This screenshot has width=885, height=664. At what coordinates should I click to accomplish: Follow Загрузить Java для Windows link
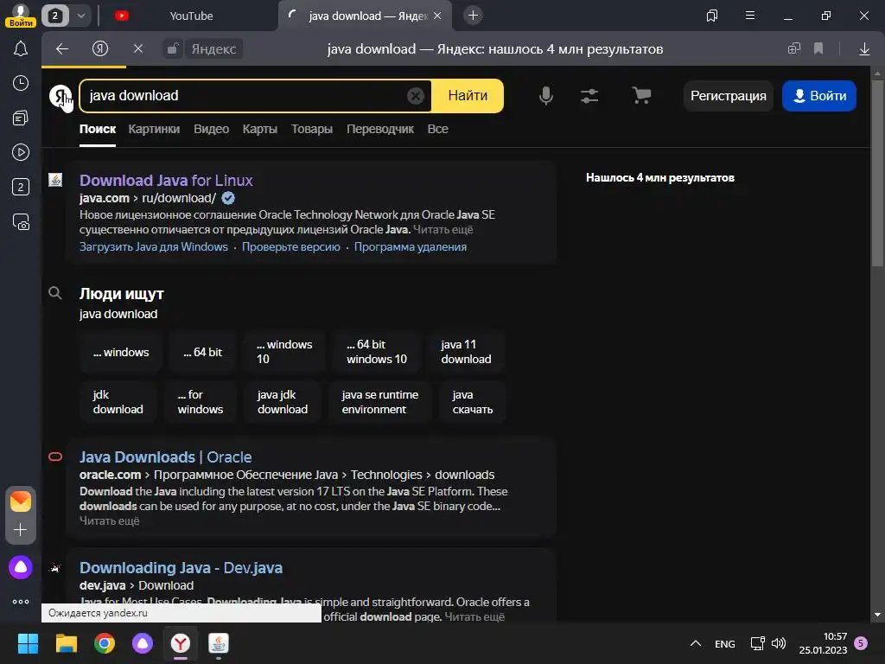[154, 246]
